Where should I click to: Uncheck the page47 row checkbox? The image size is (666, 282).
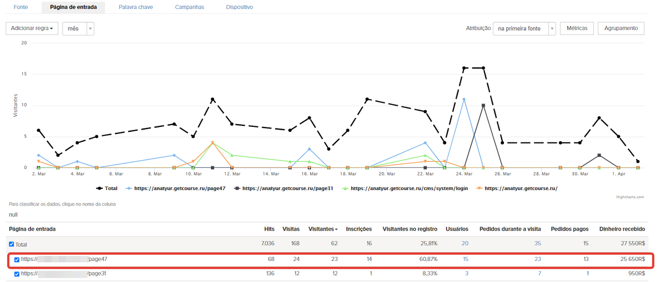(x=17, y=259)
